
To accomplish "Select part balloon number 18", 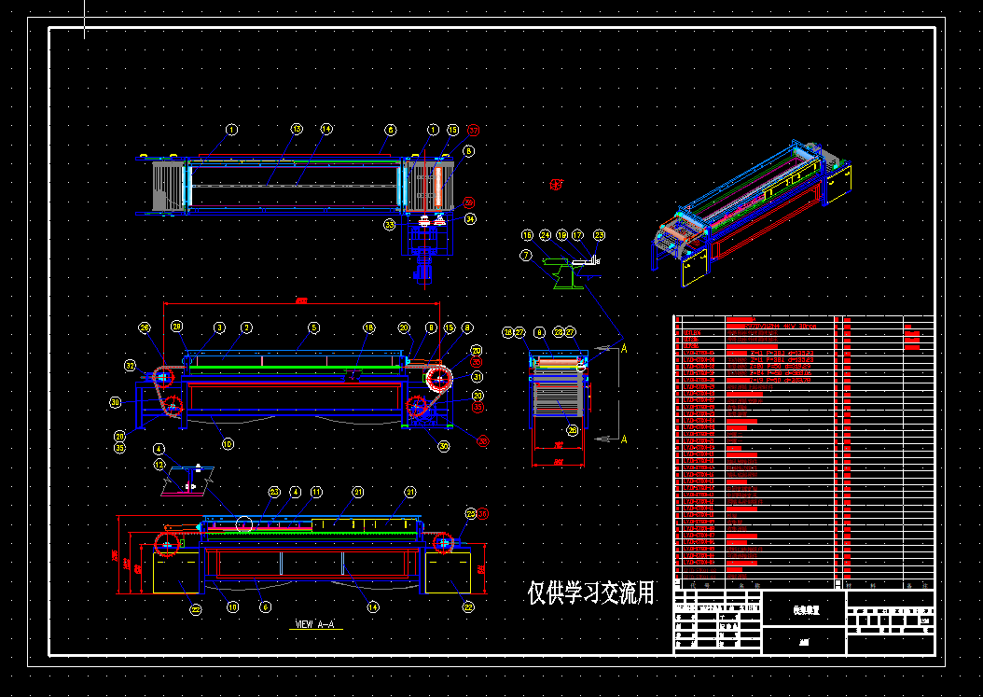I will coord(369,328).
